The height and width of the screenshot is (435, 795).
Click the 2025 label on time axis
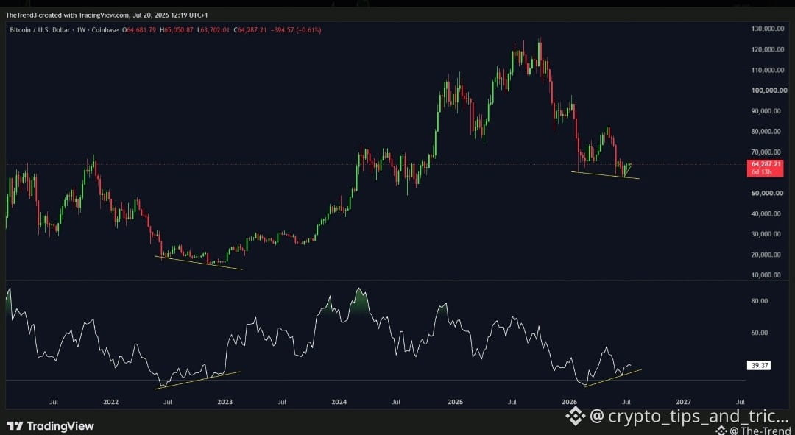pyautogui.click(x=456, y=402)
